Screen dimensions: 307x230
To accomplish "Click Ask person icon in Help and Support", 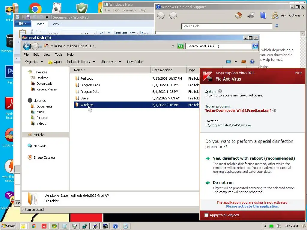I will [x=275, y=15].
